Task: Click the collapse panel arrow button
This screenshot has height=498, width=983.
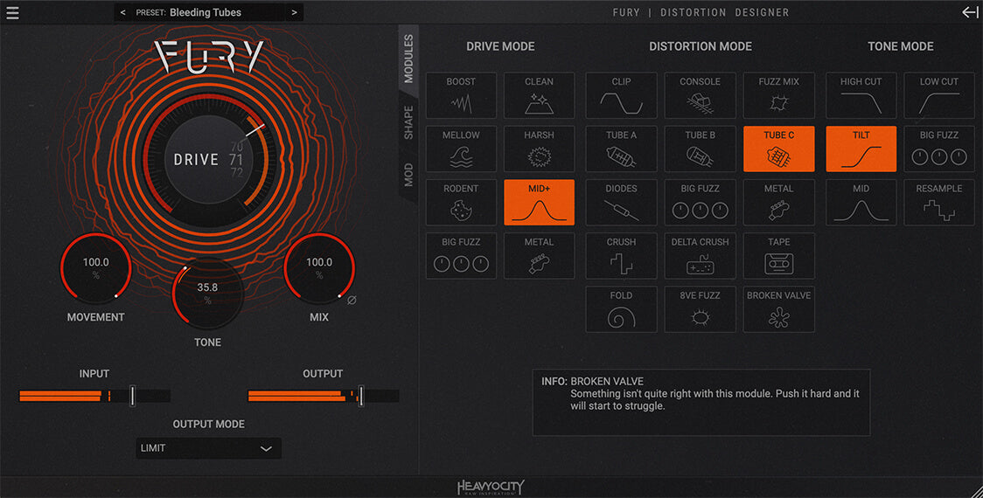Action: [x=969, y=12]
